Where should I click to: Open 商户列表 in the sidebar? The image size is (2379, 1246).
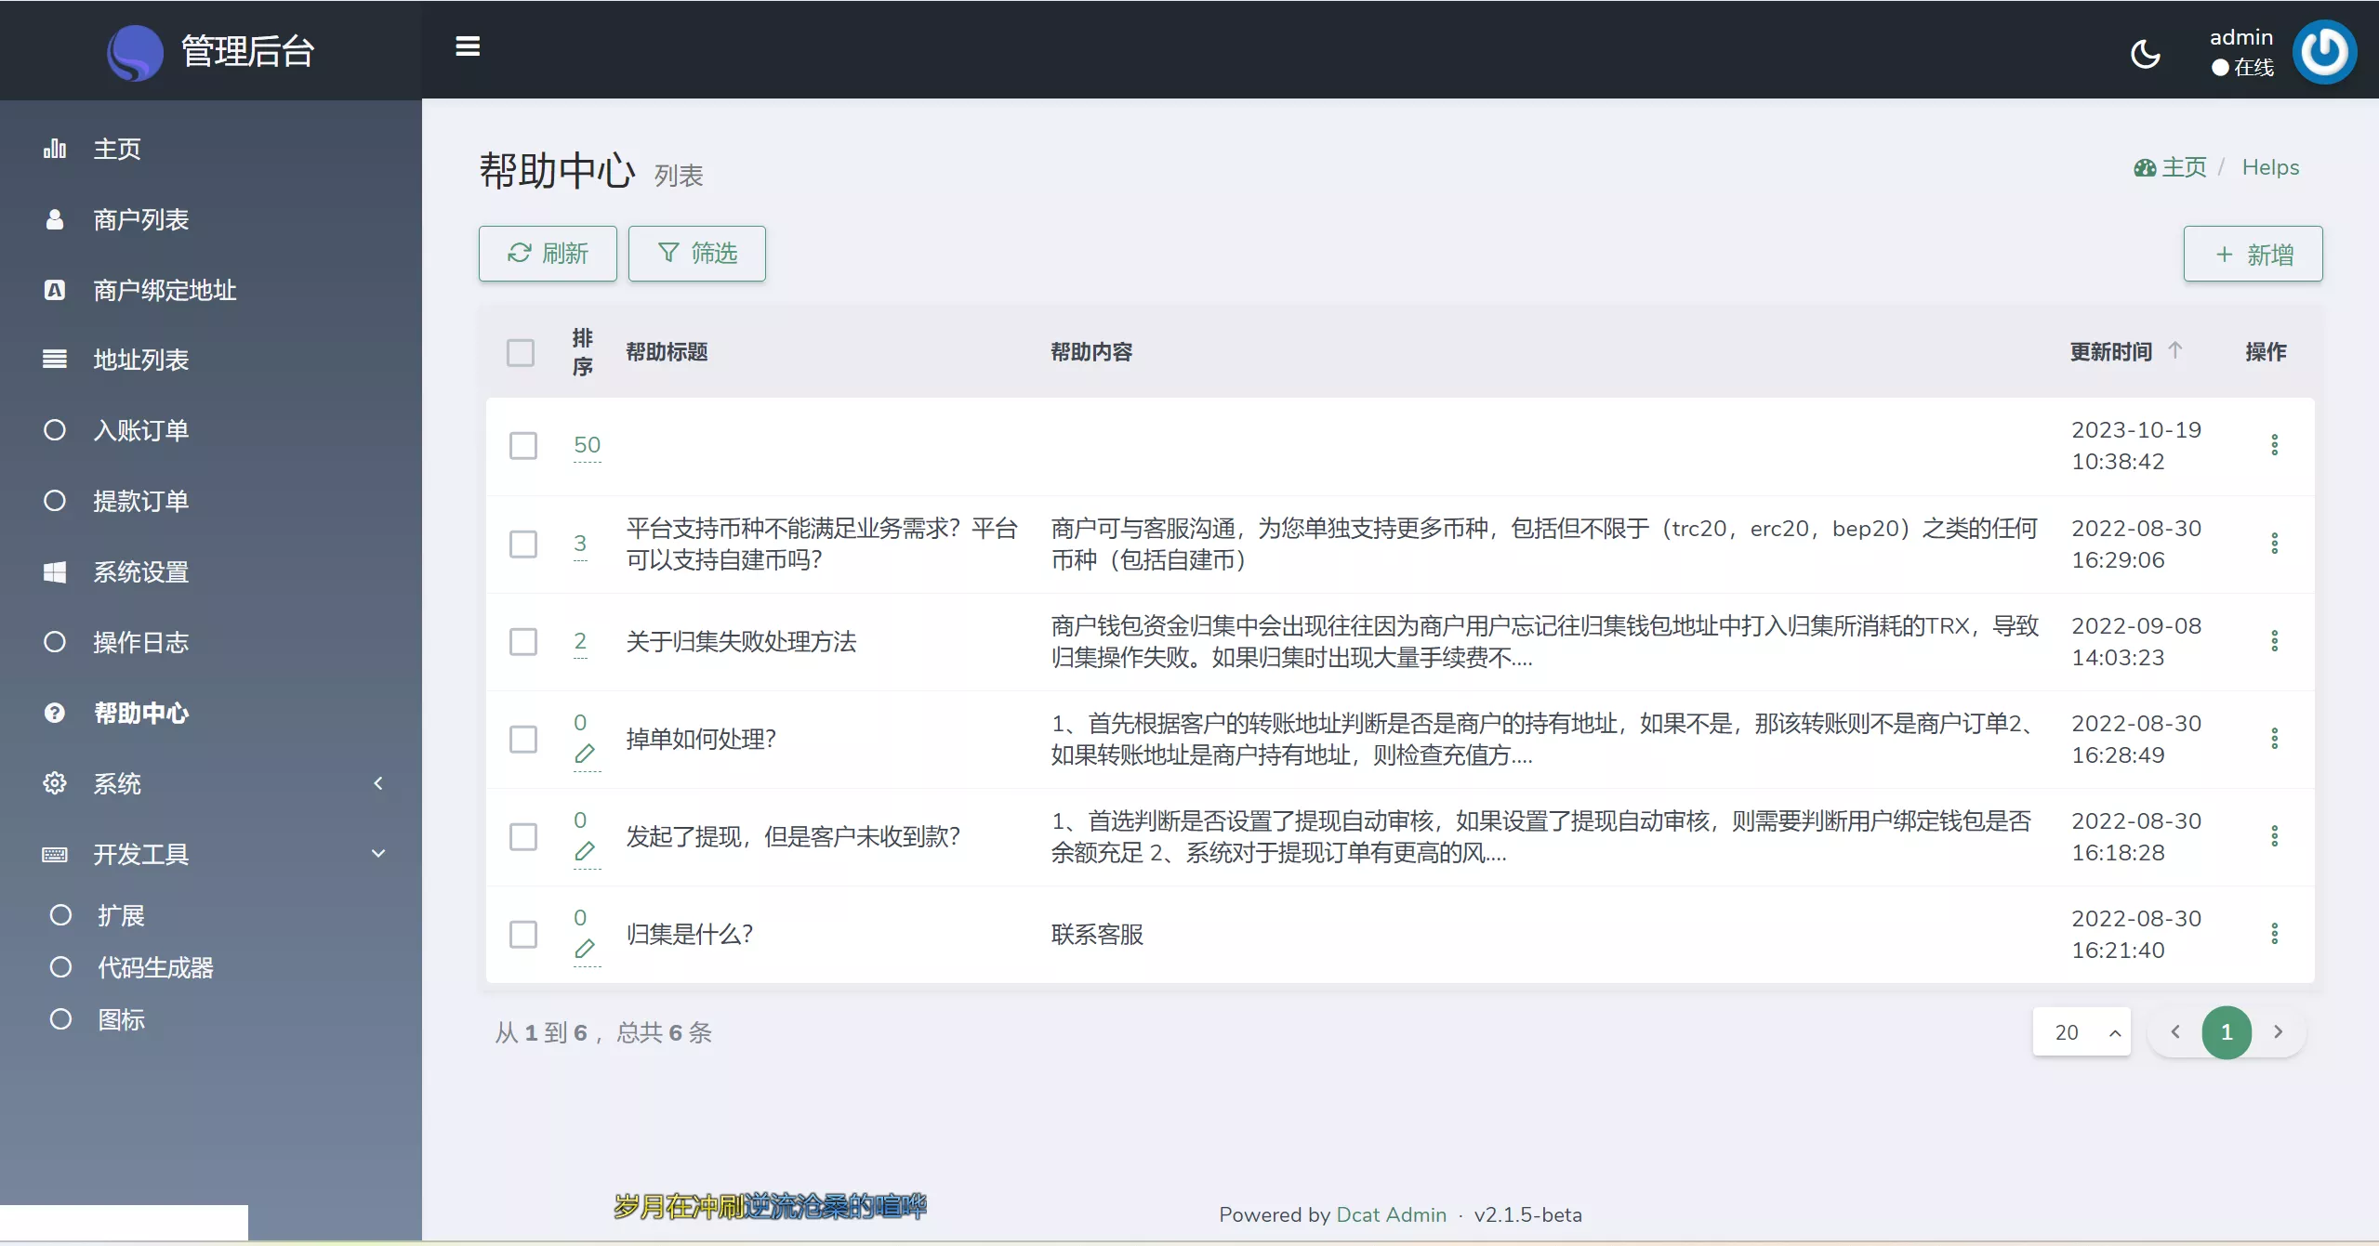point(141,219)
